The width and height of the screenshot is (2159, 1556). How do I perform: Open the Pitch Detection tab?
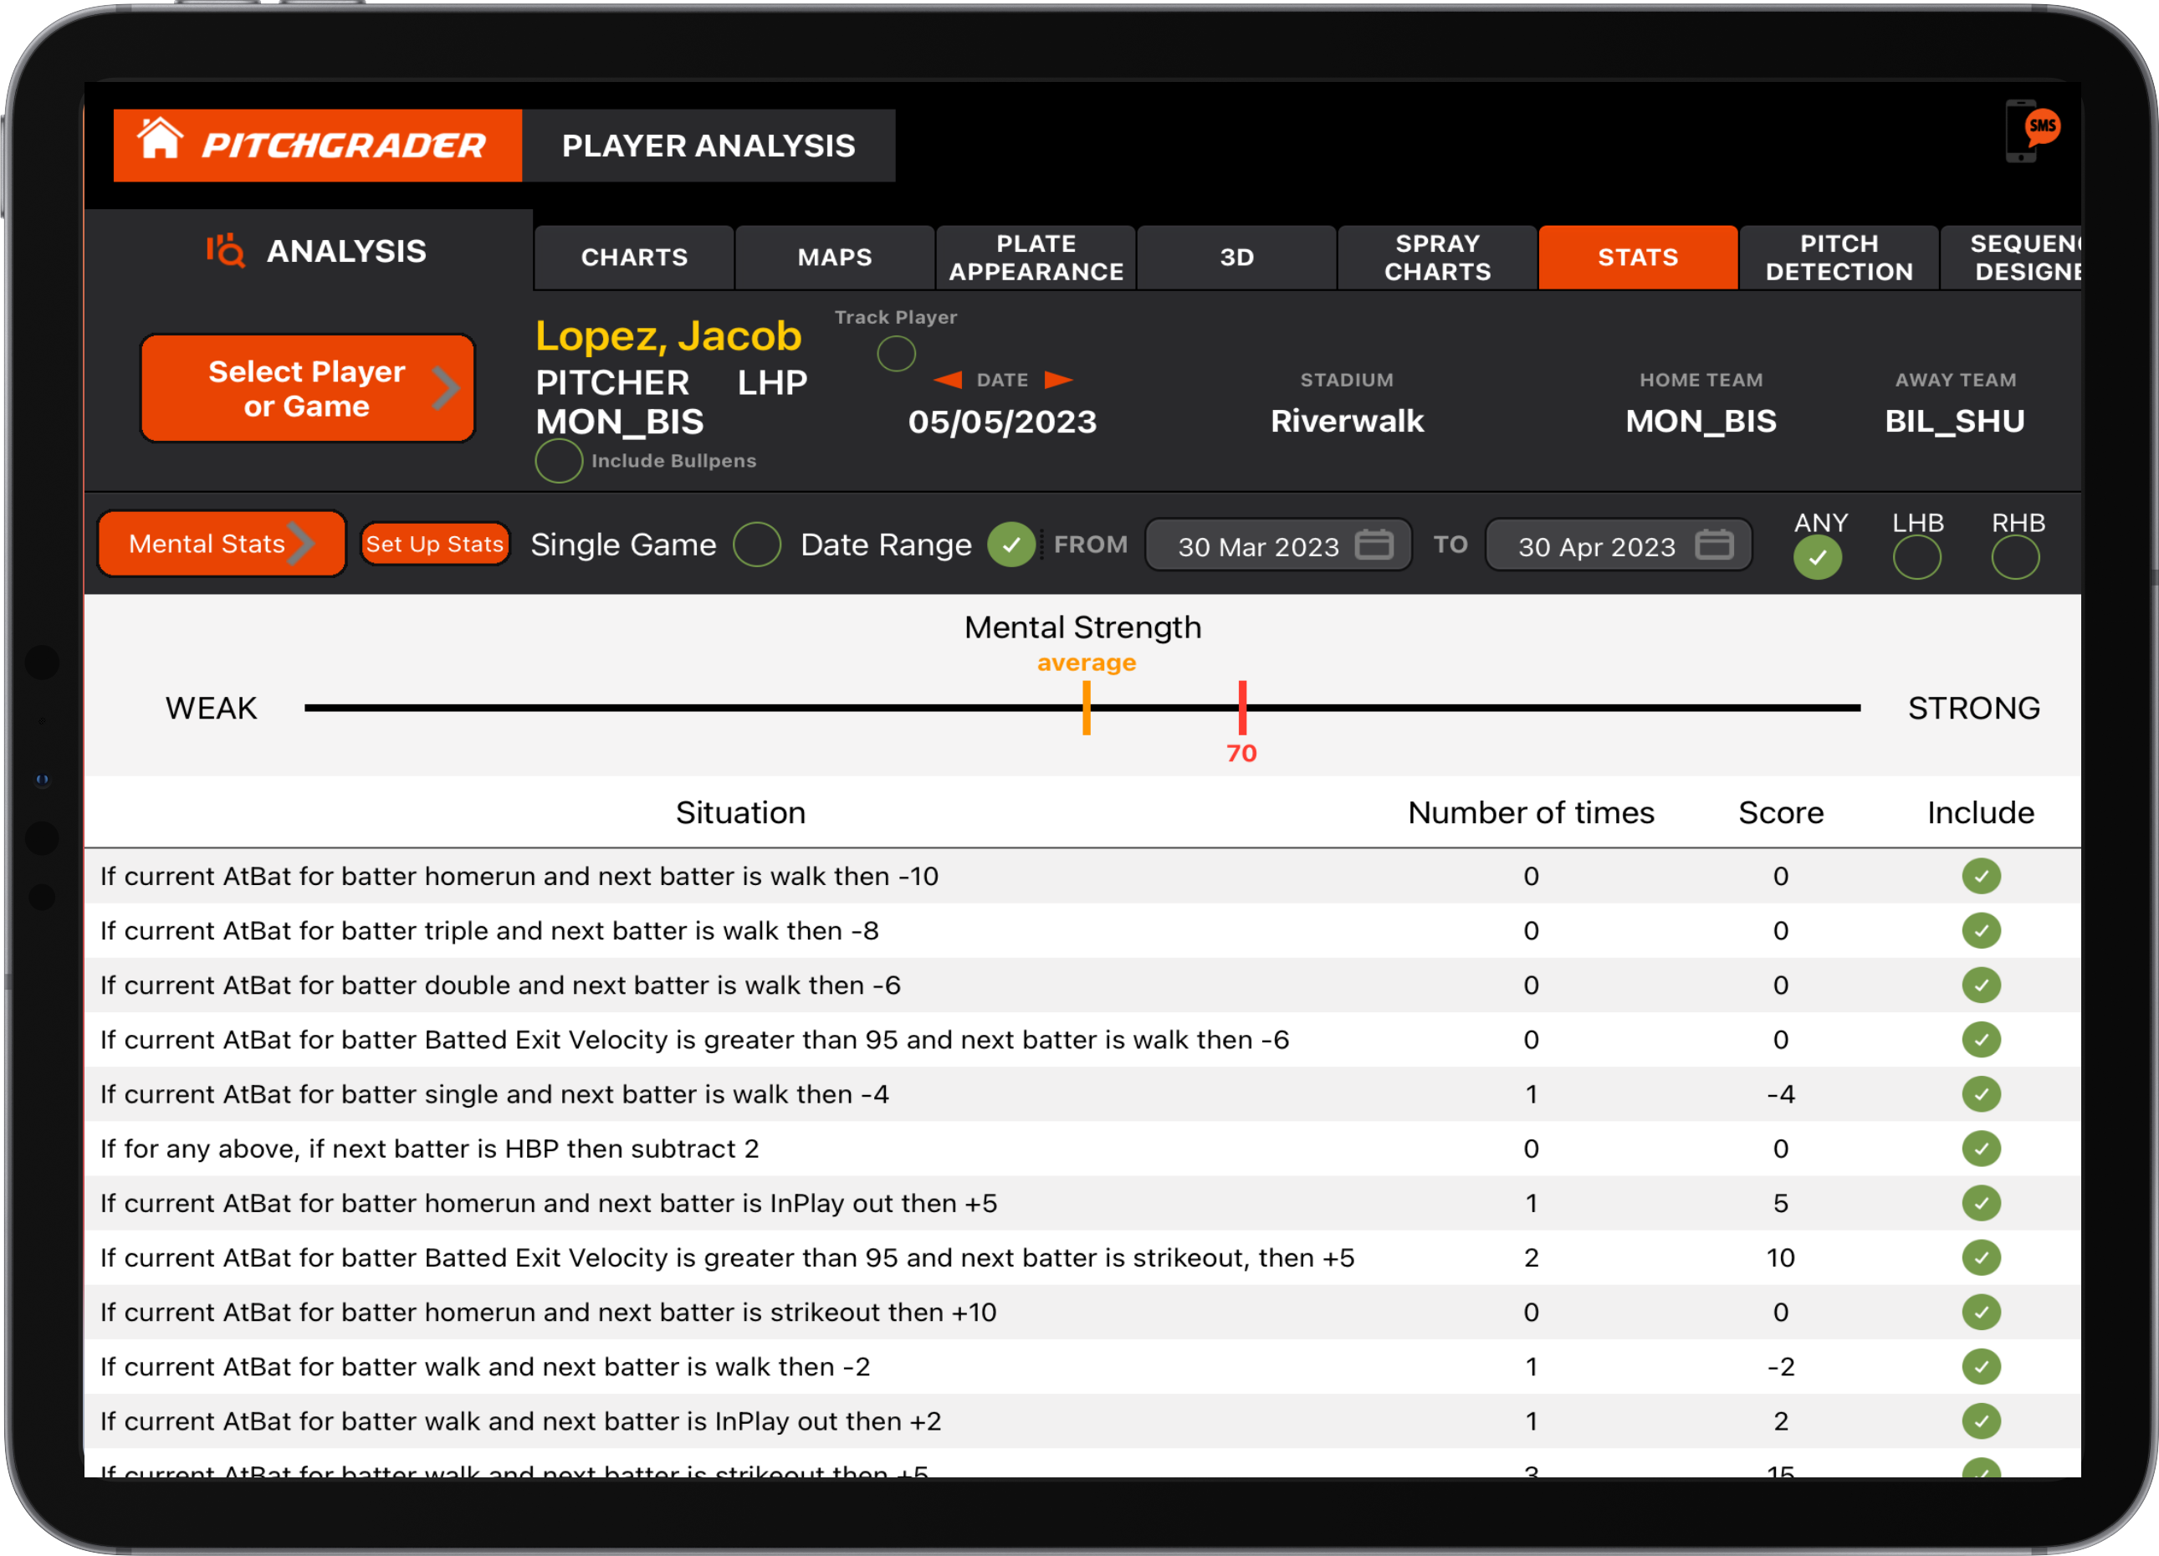[x=1839, y=257]
